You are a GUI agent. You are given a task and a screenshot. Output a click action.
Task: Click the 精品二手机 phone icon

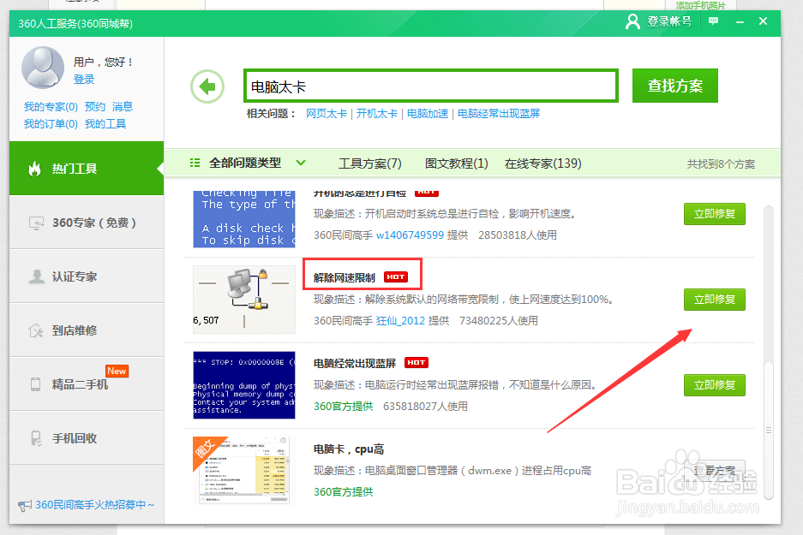(35, 384)
